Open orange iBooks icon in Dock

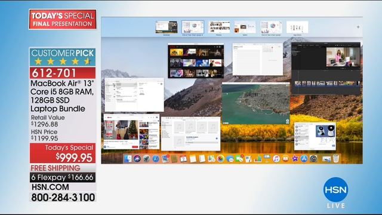(285, 159)
